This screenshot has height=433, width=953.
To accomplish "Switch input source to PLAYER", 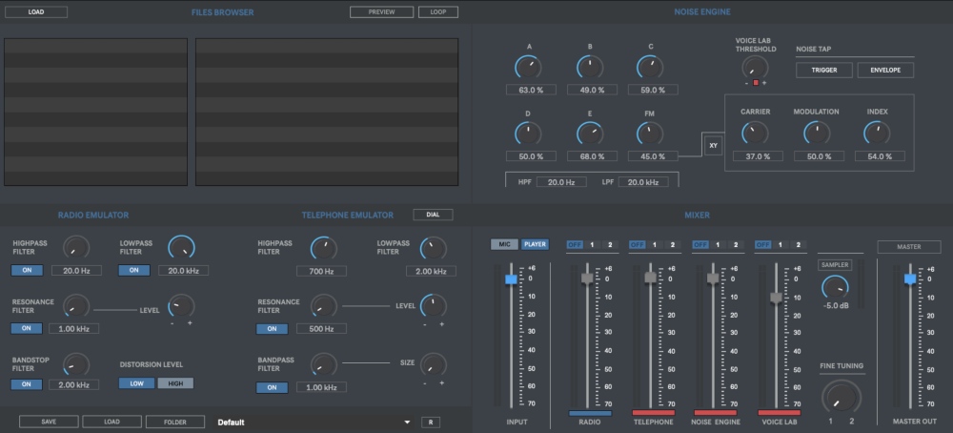I will click(x=535, y=245).
